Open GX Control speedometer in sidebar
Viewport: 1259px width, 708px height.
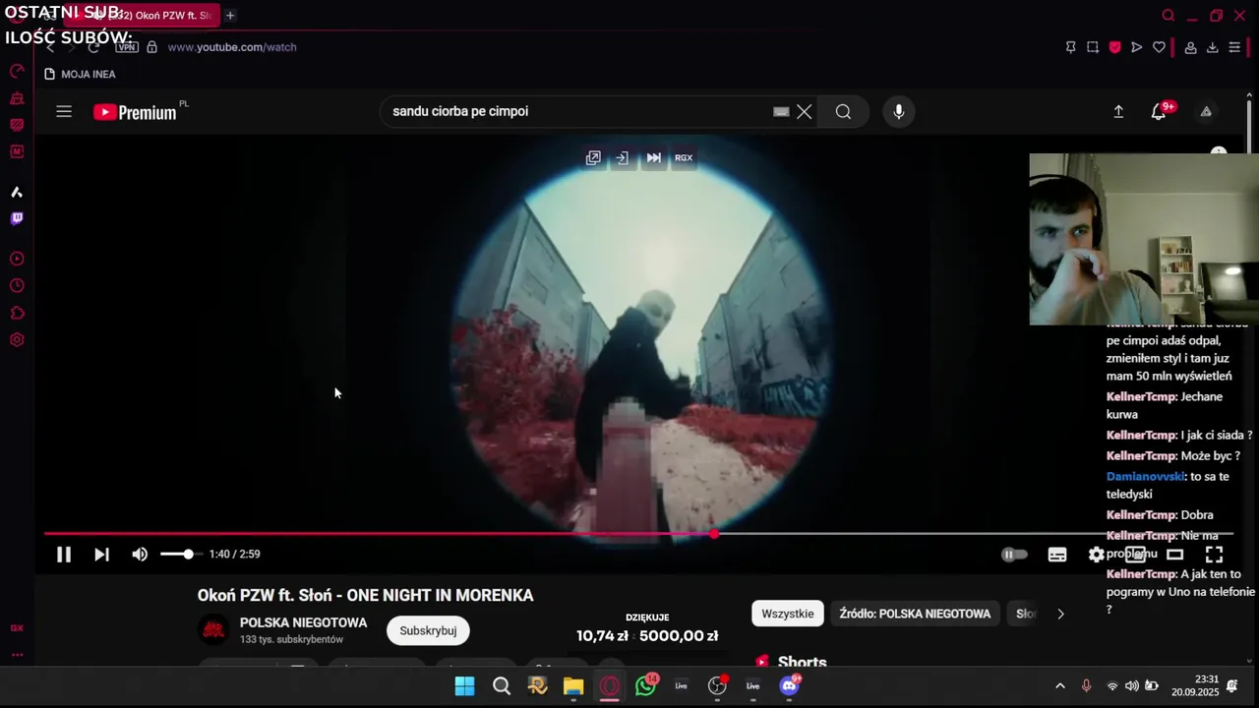(x=17, y=71)
